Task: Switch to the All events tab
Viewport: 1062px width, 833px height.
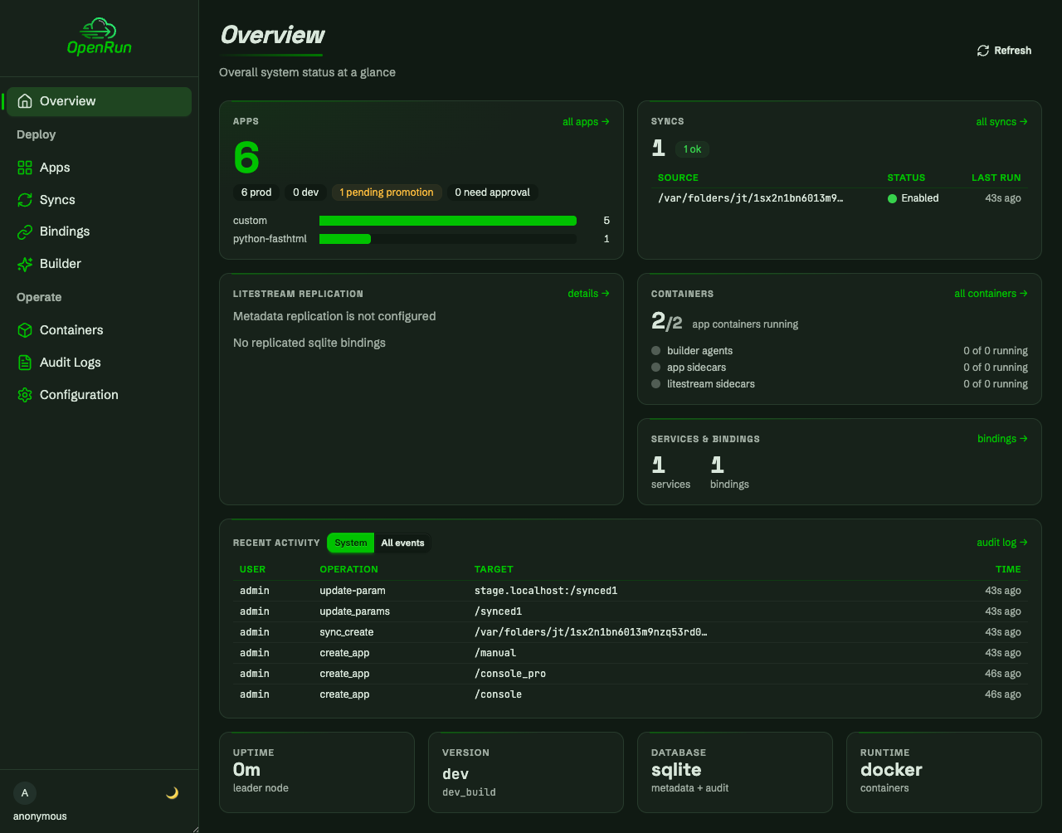Action: [402, 543]
